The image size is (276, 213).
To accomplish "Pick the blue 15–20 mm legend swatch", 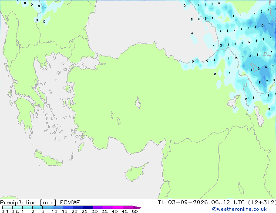I will click(68, 207).
